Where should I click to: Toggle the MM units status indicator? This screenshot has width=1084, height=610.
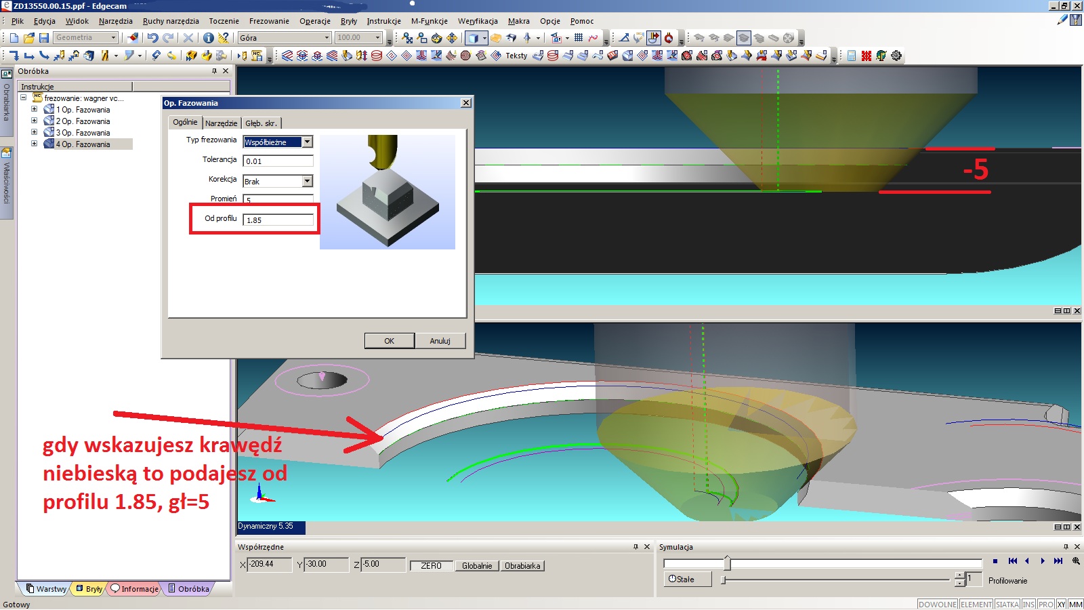coord(1075,604)
